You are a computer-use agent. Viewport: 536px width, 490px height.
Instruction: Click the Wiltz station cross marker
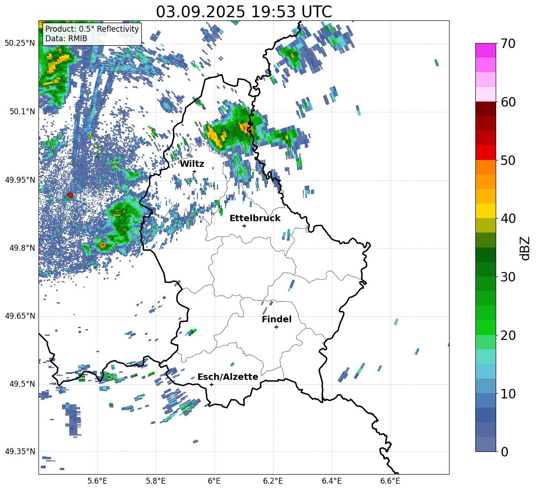[195, 171]
